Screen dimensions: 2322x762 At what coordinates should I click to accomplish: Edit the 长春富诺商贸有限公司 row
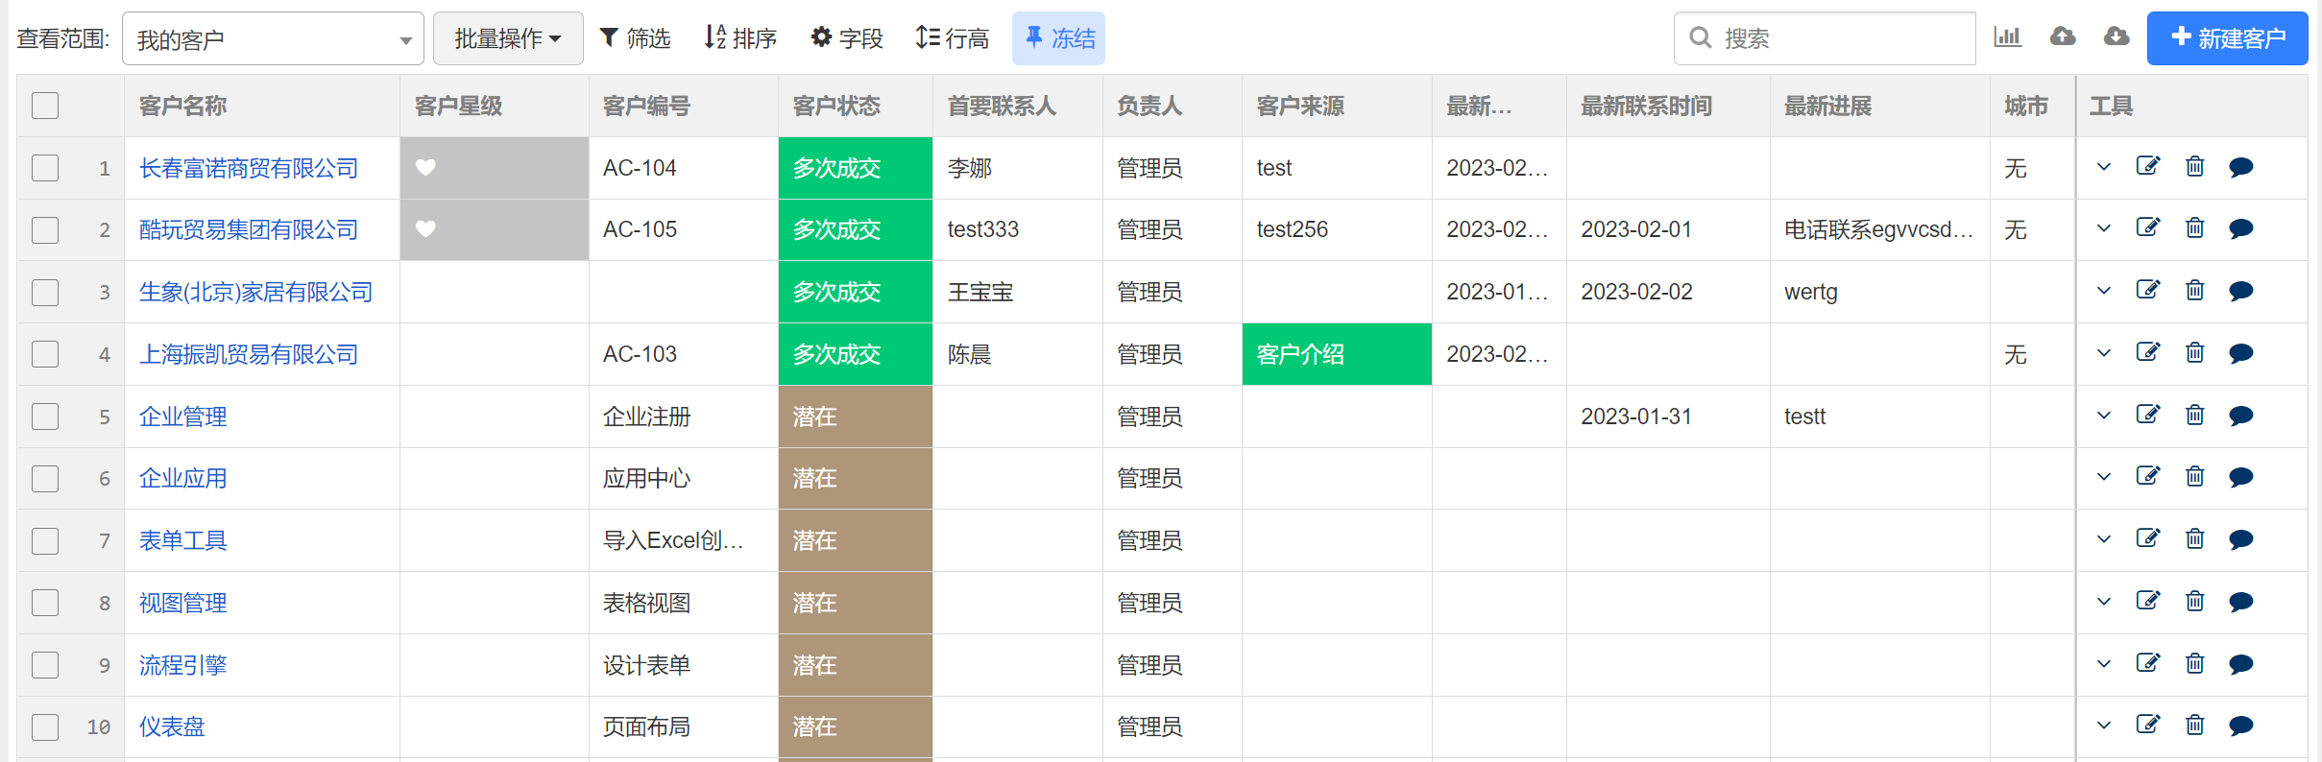coord(2147,167)
